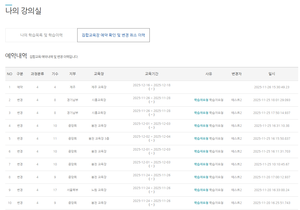Click the timestamp 2025-11-25 10:10:45.67

coord(272,164)
